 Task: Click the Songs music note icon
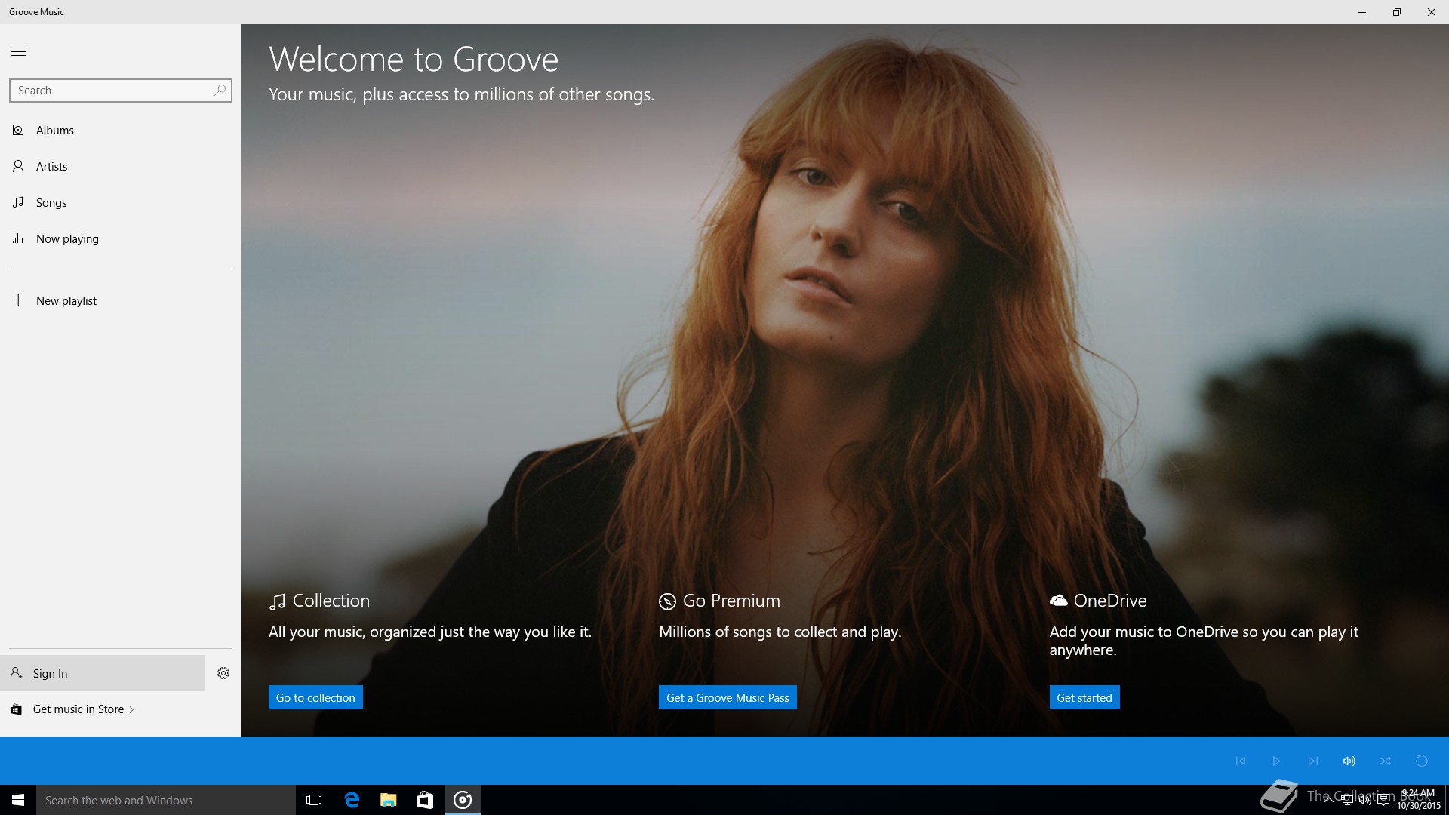tap(18, 202)
